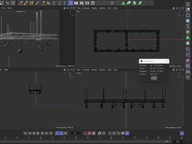Screen dimensions: 192x144
Task: Click Render to Picture Viewer clapperboard icon
Action: tap(82, 3)
